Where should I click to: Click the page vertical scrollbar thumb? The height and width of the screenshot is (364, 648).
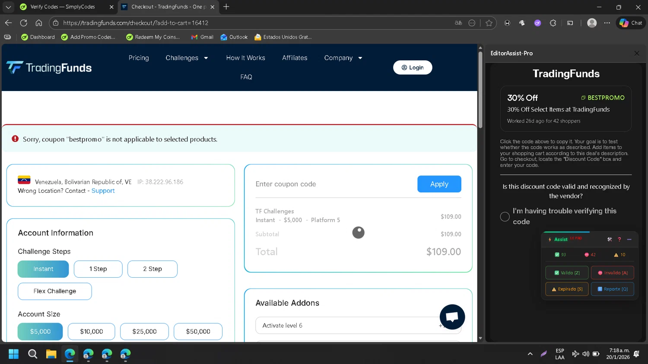(480, 91)
